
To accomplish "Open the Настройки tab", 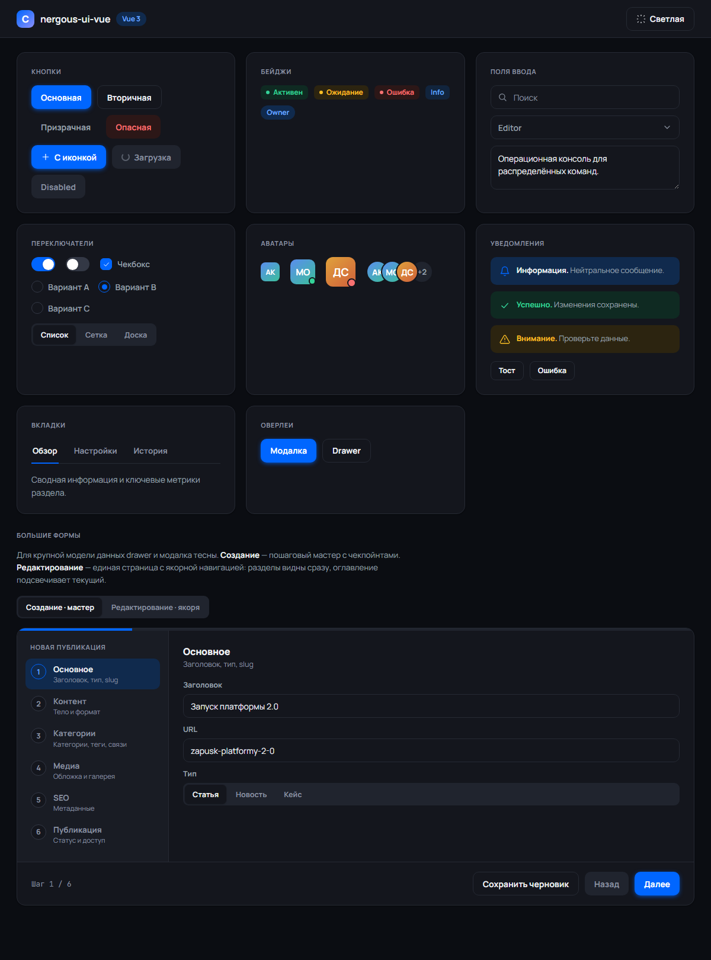I will [95, 451].
